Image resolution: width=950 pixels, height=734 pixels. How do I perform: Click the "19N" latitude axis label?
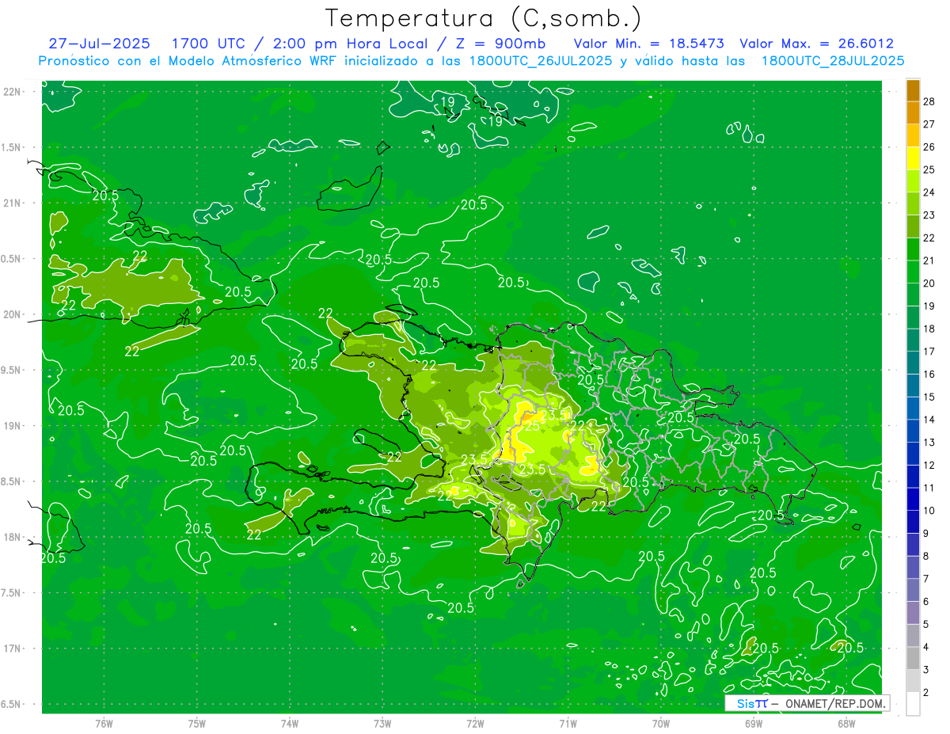pos(13,426)
